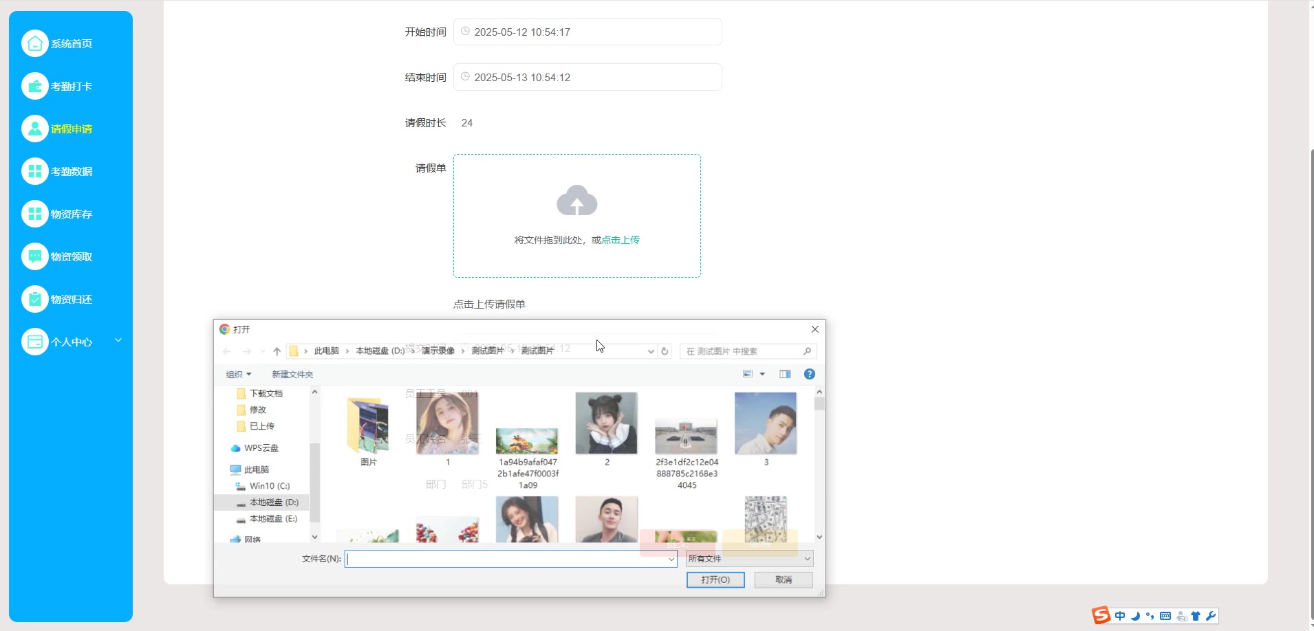This screenshot has width=1314, height=631.
Task: Open the view options dropdown arrow
Action: pos(762,374)
